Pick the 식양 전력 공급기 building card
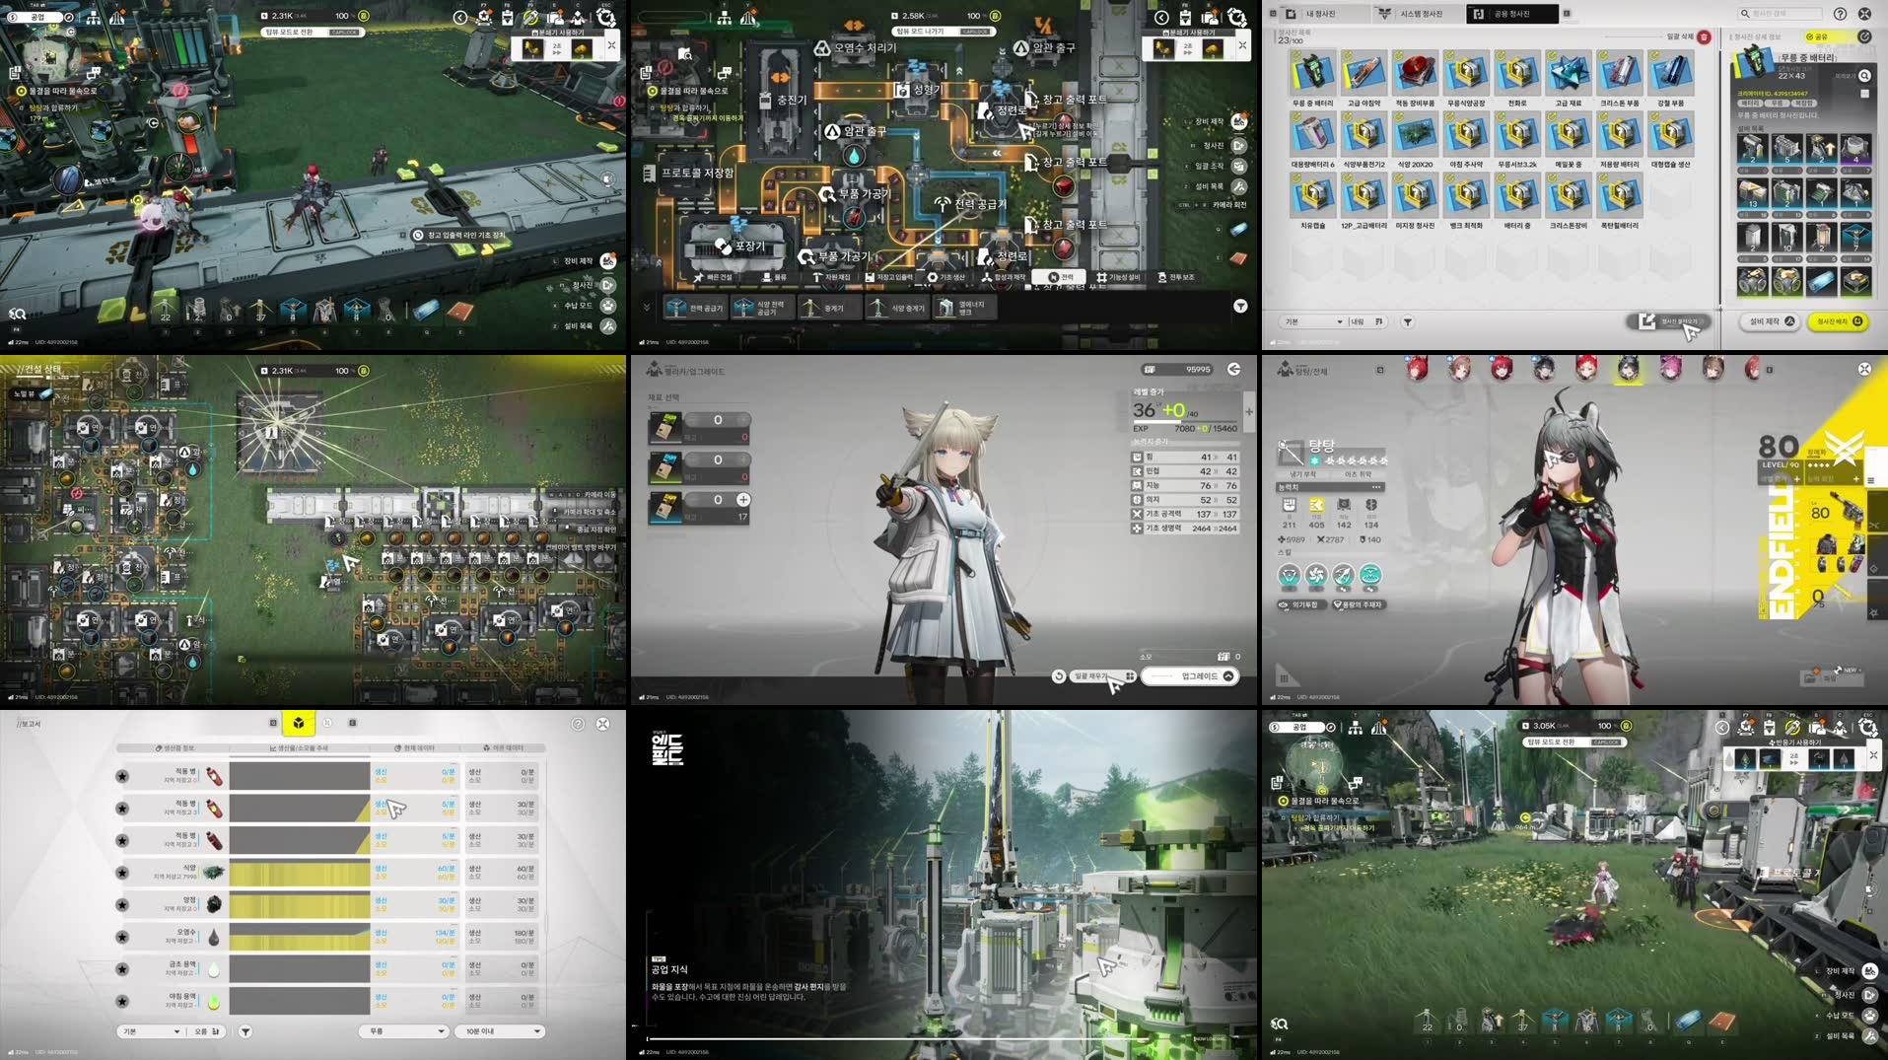This screenshot has height=1060, width=1888. [x=761, y=308]
